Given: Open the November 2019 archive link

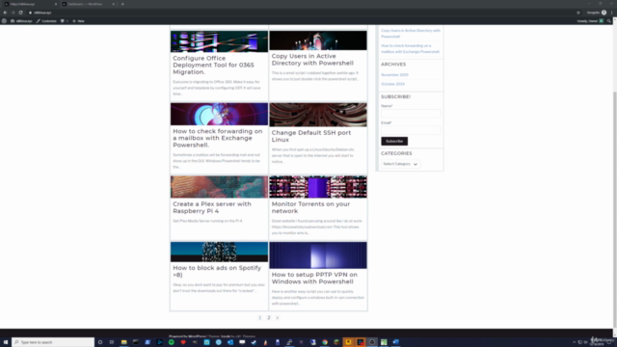Looking at the screenshot, I should point(394,75).
